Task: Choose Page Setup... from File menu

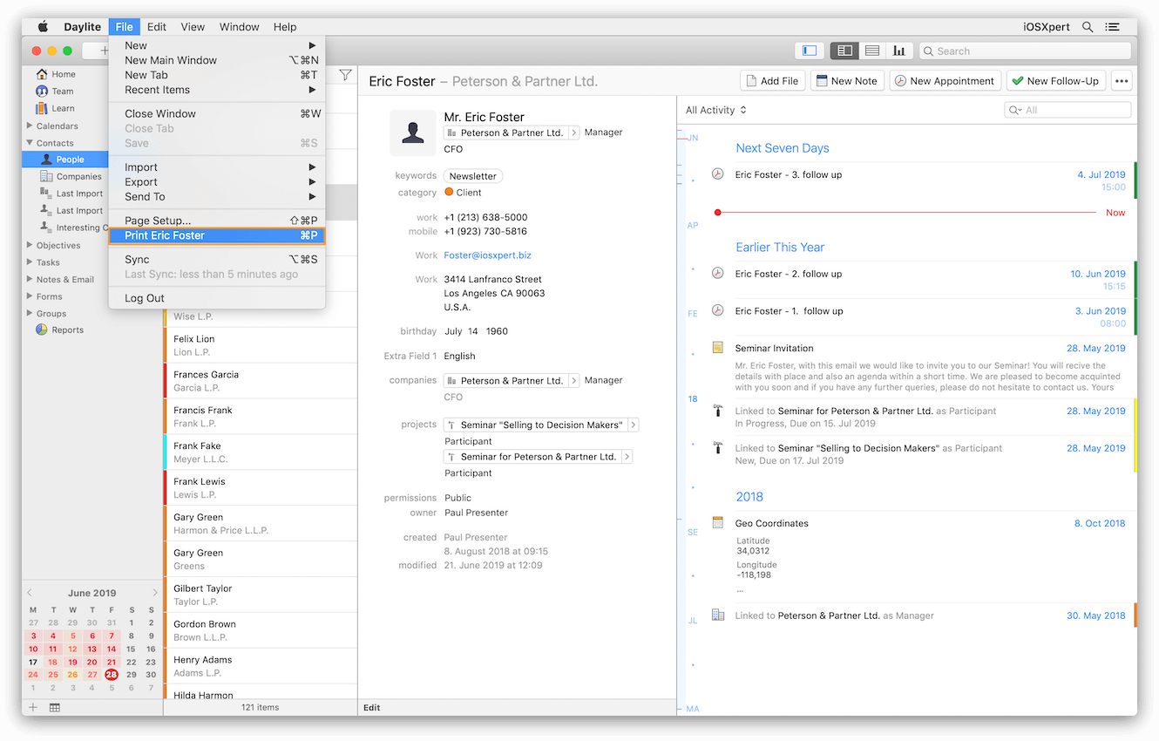Action: (217, 221)
